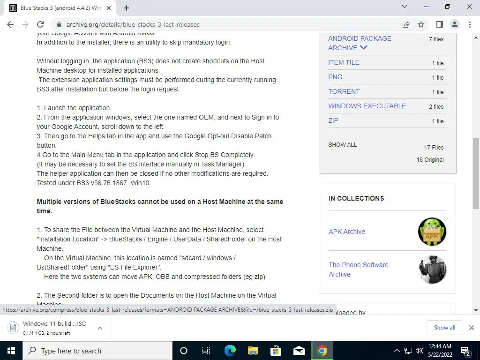
Task: Download the PNG file
Action: pyautogui.click(x=335, y=77)
